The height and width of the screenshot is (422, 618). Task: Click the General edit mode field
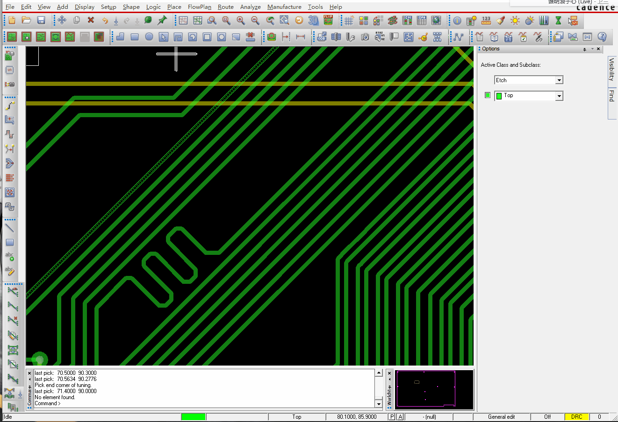(x=501, y=417)
